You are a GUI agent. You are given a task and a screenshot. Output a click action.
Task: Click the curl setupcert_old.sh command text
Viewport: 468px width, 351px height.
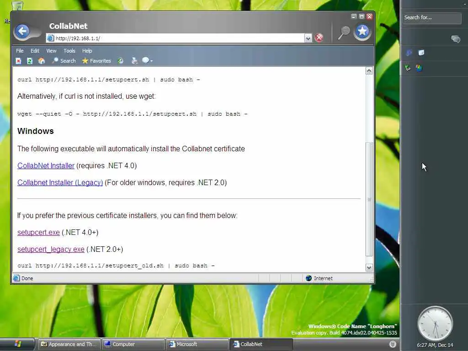click(116, 266)
